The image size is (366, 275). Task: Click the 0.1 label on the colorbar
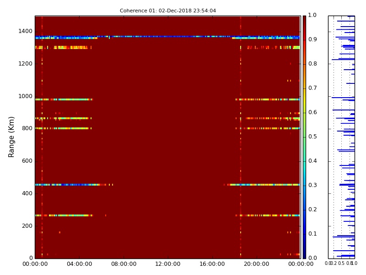312,234
